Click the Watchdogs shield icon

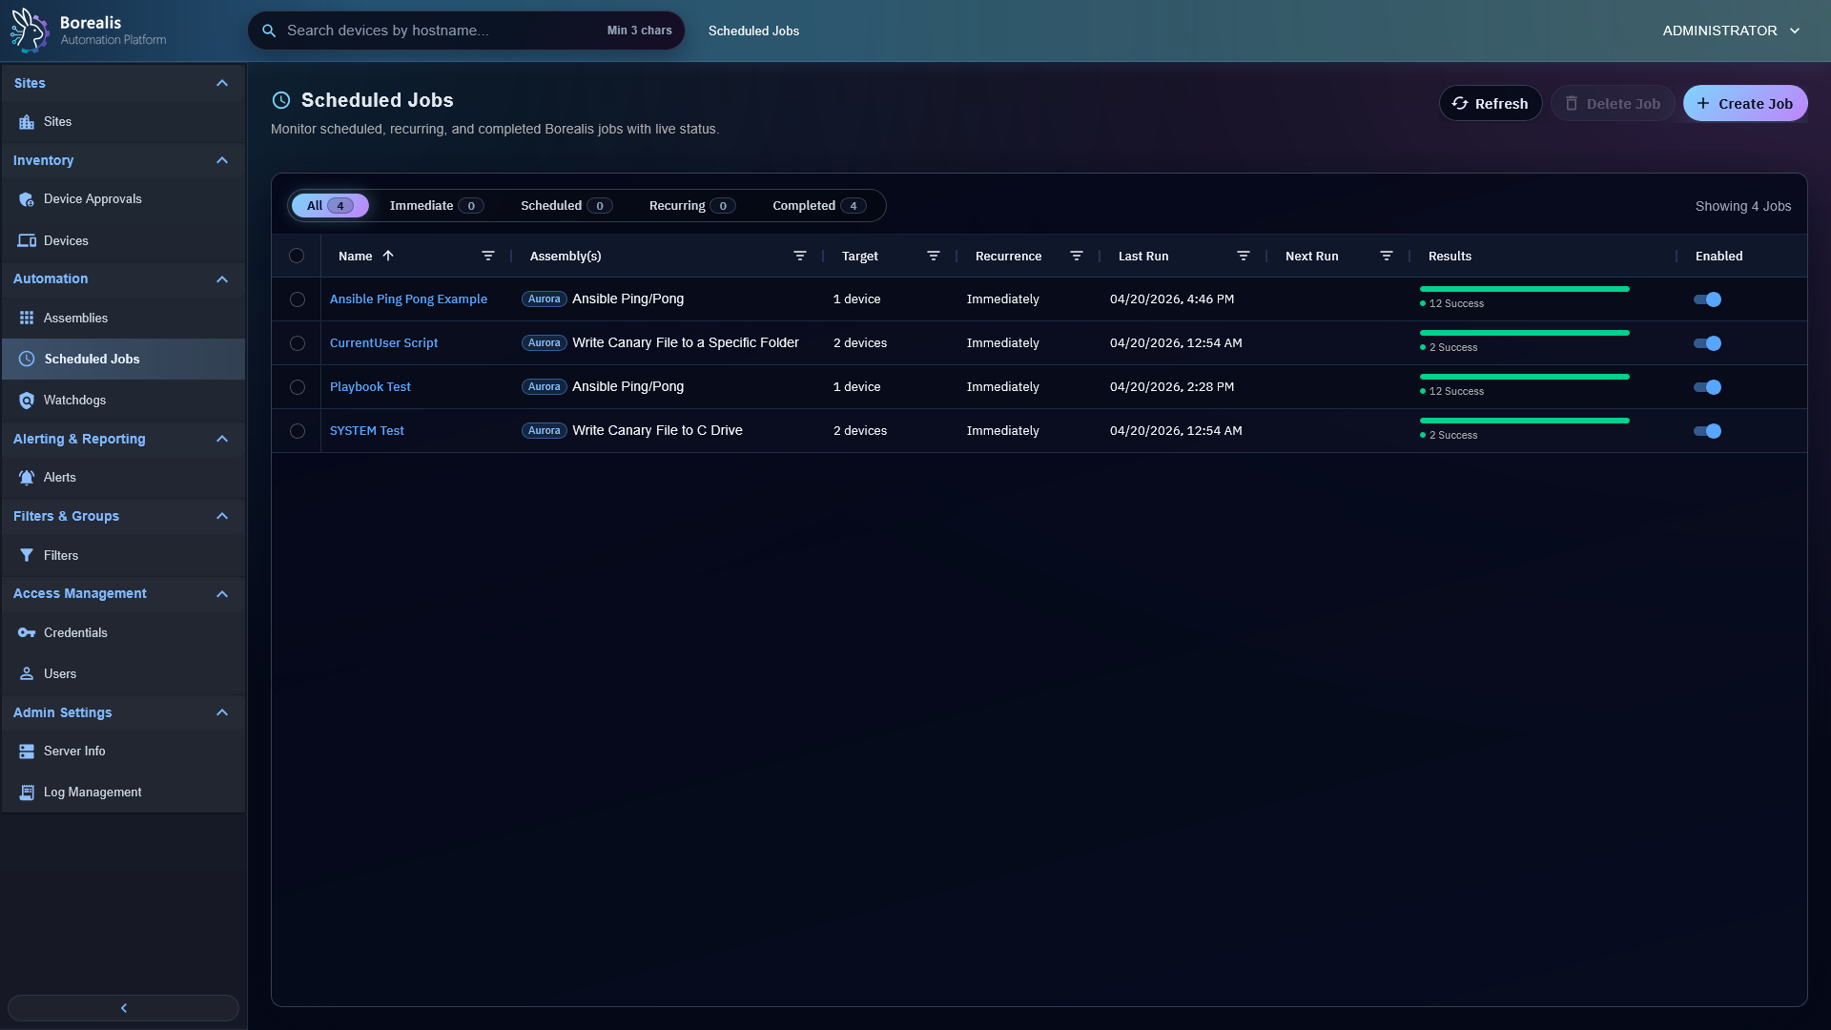(27, 401)
